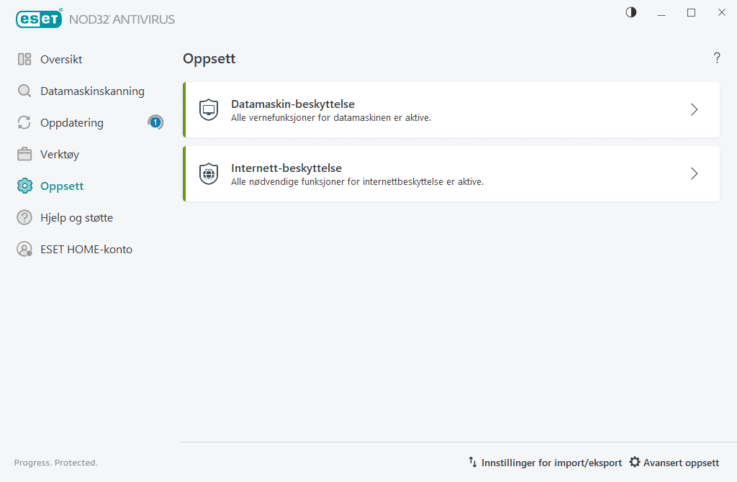Click the monitor shield icon for Datamaskin-beskyttelse
This screenshot has height=482, width=737.
[209, 110]
